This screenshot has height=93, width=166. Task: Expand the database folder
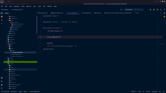click(x=7, y=39)
